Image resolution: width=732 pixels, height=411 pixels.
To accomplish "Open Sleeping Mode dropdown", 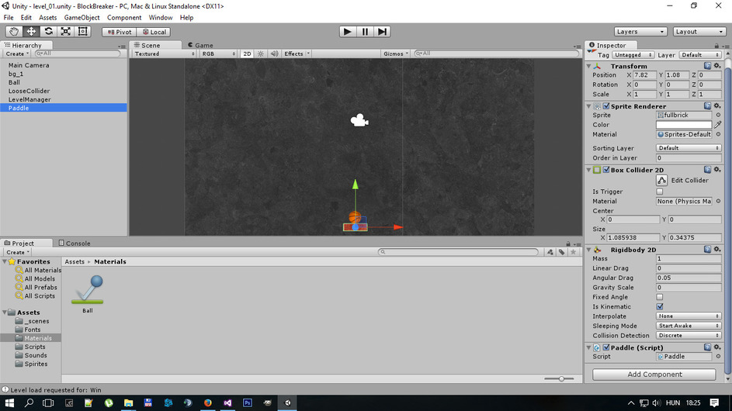I will [x=689, y=326].
